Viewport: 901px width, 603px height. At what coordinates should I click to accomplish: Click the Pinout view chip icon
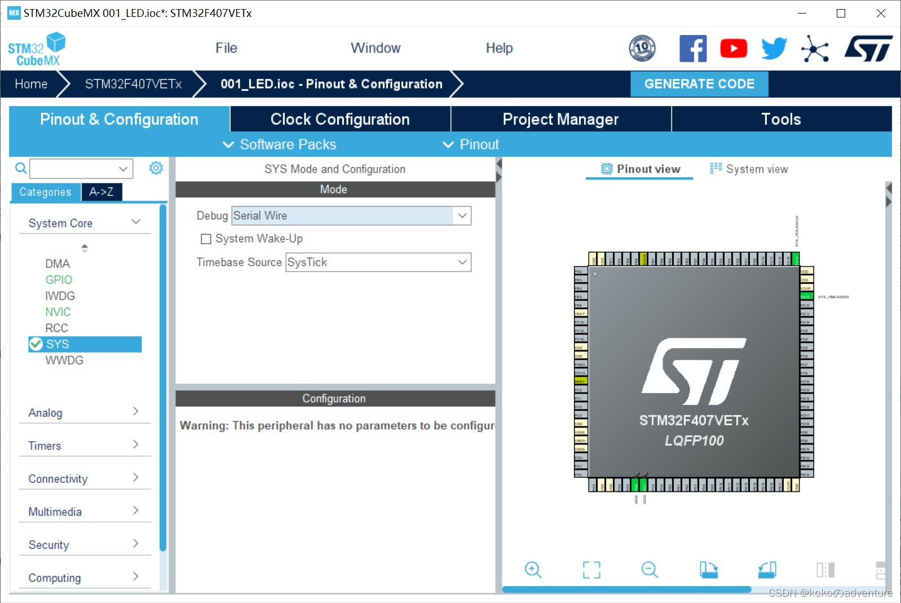tap(607, 169)
